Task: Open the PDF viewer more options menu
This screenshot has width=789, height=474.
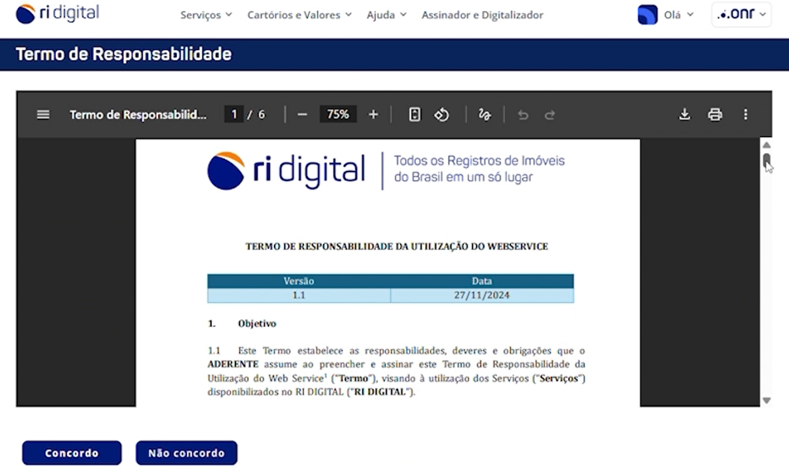Action: (745, 114)
